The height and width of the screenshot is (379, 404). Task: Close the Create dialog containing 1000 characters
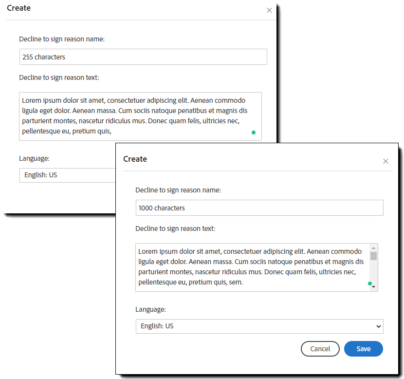click(x=386, y=161)
